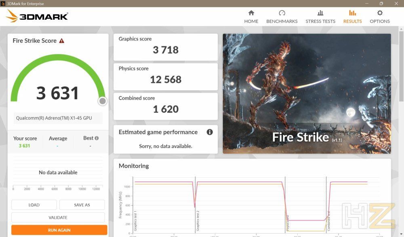The height and width of the screenshot is (237, 404).
Task: Open Benchmarks gauge icon
Action: point(282,13)
